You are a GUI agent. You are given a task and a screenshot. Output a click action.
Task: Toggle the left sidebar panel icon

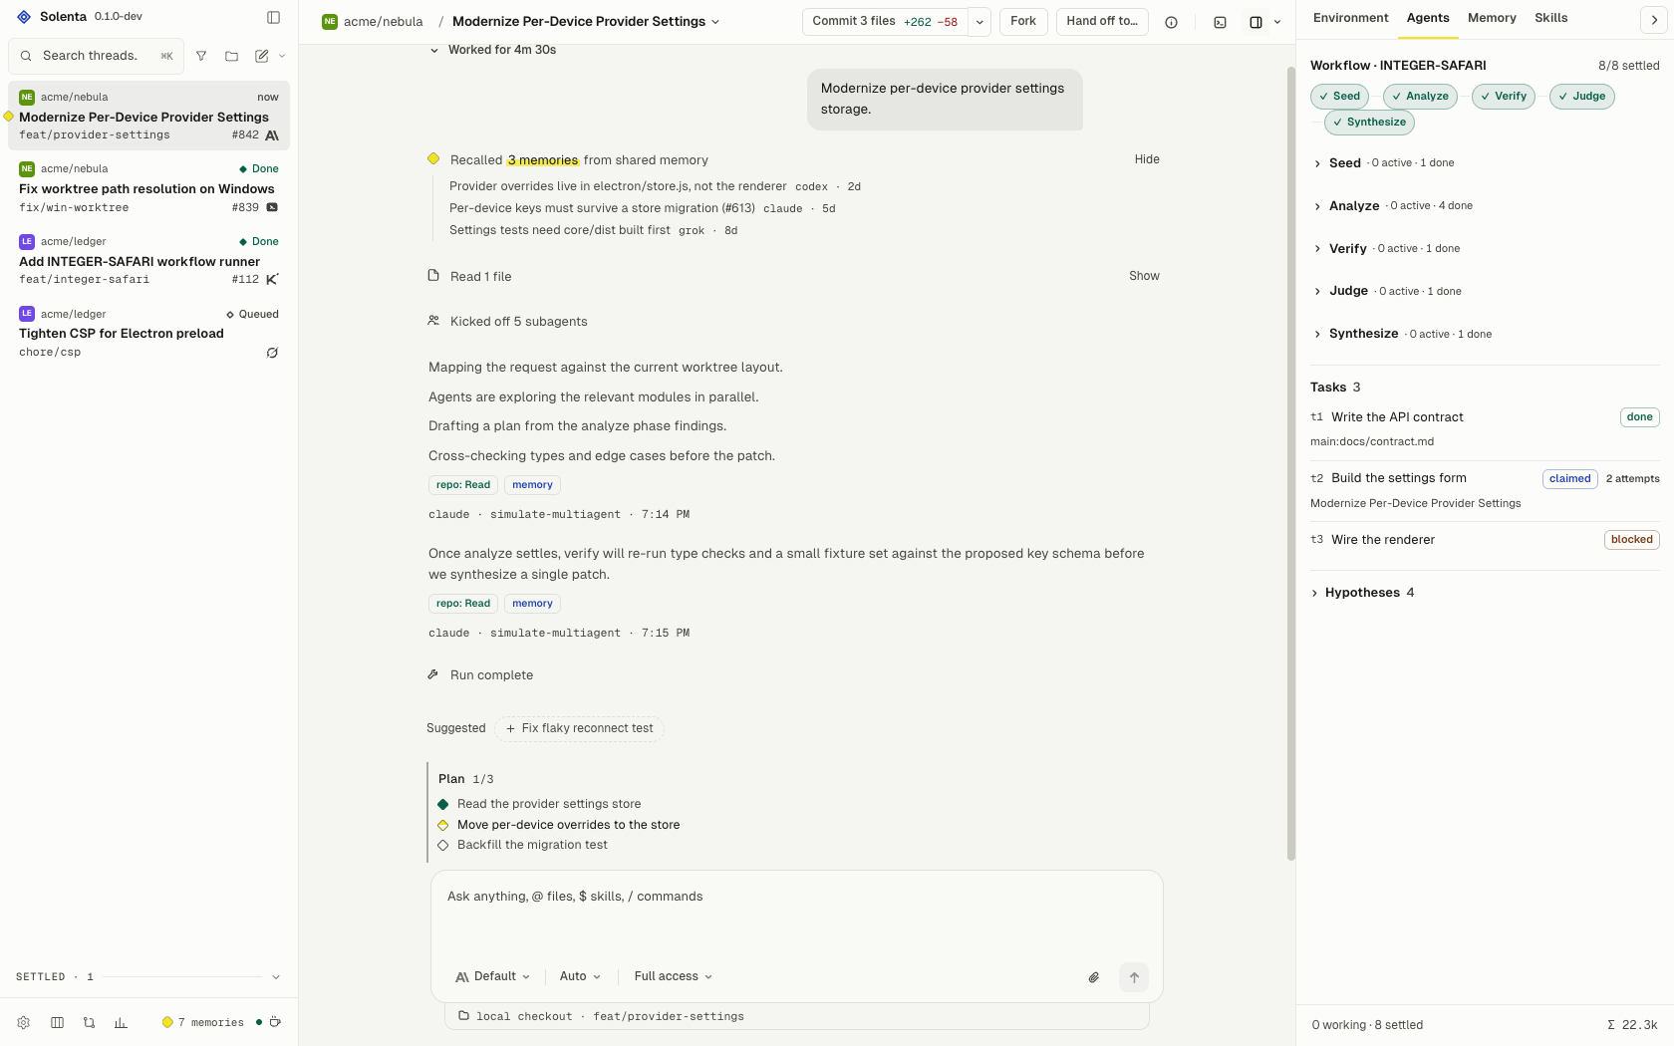273,17
